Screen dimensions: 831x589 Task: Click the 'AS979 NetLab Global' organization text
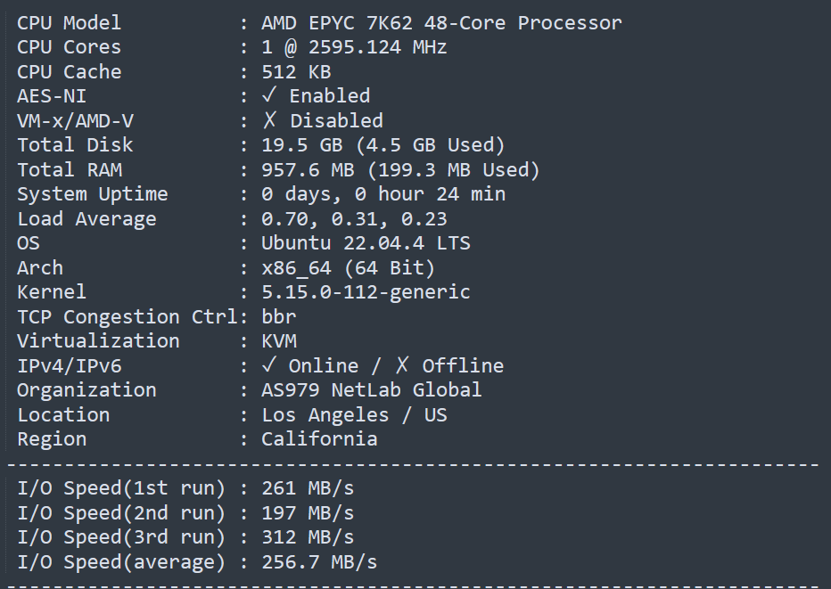pyautogui.click(x=372, y=389)
